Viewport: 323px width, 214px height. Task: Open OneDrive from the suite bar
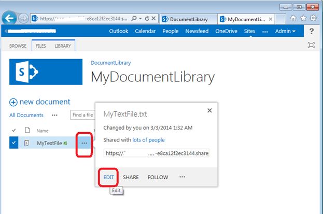226,31
